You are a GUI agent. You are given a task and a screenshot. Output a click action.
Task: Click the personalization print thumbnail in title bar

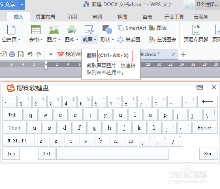(x=189, y=5)
